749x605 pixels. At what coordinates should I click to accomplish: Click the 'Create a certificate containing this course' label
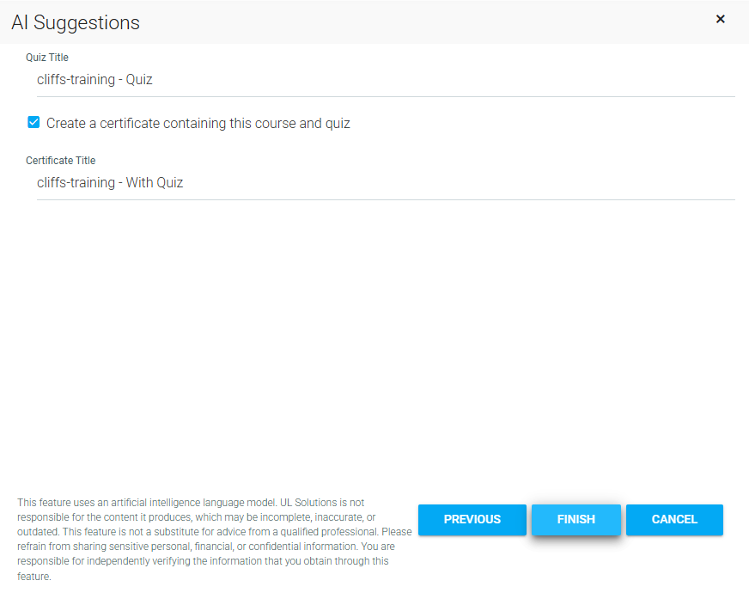(x=198, y=124)
